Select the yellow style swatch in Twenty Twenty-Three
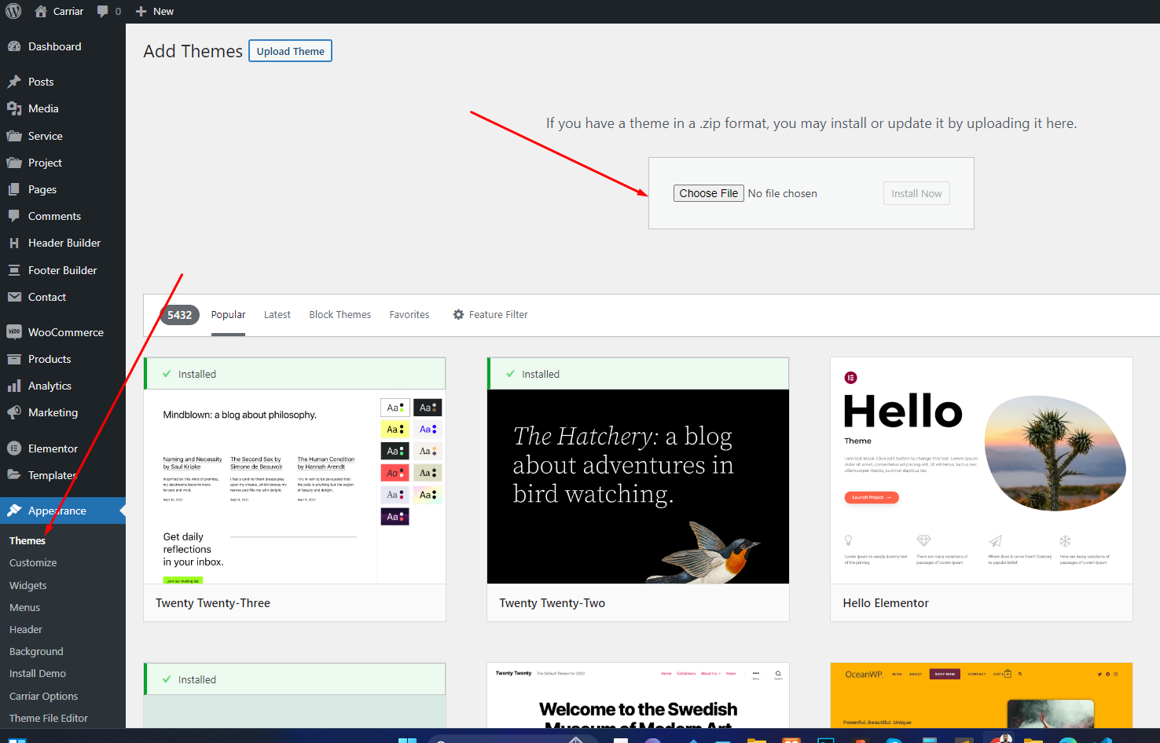Viewport: 1160px width, 743px height. click(x=395, y=430)
